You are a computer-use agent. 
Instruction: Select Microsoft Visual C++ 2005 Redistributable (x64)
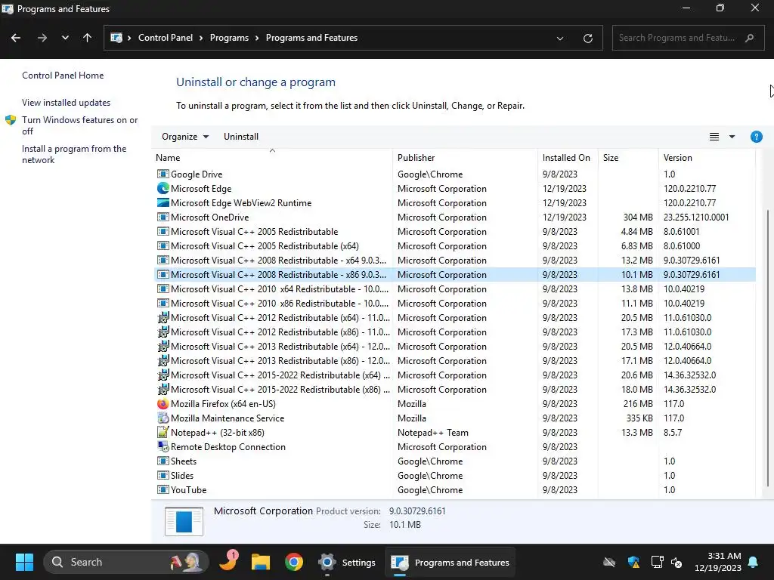click(455, 245)
